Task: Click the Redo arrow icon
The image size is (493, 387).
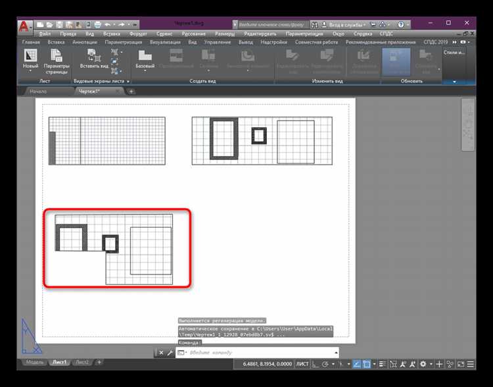Action: tap(122, 24)
